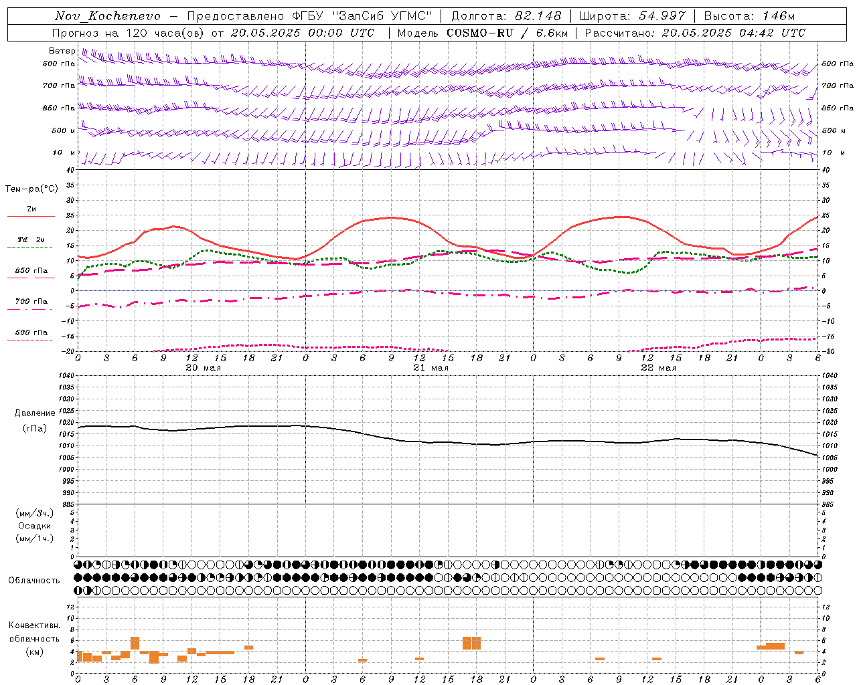Viewport: 857px width, 685px height.
Task: Click the Облачность row label
Action: tap(34, 581)
